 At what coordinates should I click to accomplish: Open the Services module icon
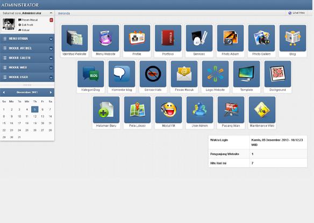point(199,38)
